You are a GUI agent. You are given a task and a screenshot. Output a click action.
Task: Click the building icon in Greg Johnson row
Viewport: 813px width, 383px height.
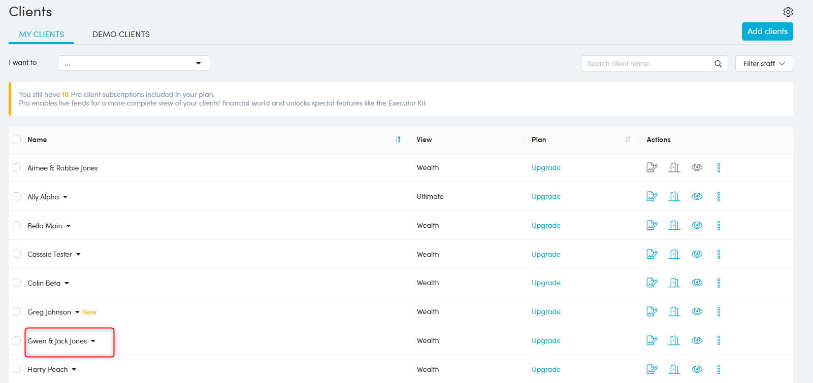coord(674,311)
